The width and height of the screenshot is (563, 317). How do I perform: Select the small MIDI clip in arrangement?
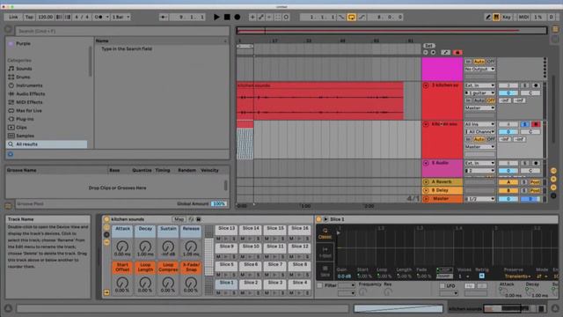(x=245, y=140)
